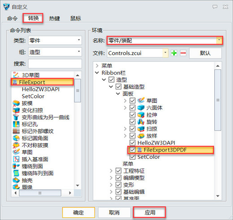The height and width of the screenshot is (220, 233).
Task: Uncheck the FileExport3DPDF checkbox
Action: [x=133, y=150]
